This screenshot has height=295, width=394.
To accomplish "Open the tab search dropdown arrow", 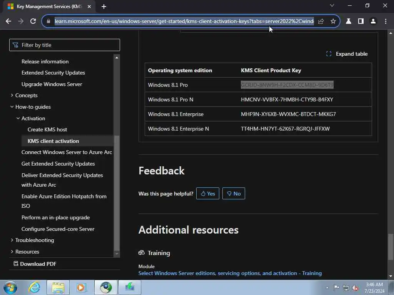I will click(332, 5).
